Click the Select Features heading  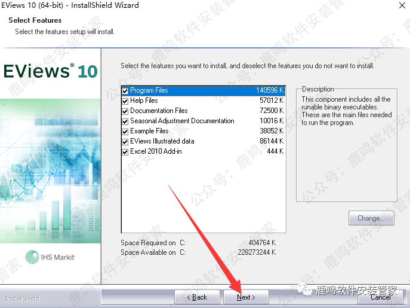pos(35,20)
